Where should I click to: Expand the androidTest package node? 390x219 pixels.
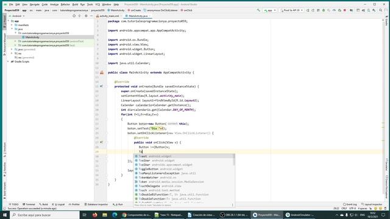[15, 41]
